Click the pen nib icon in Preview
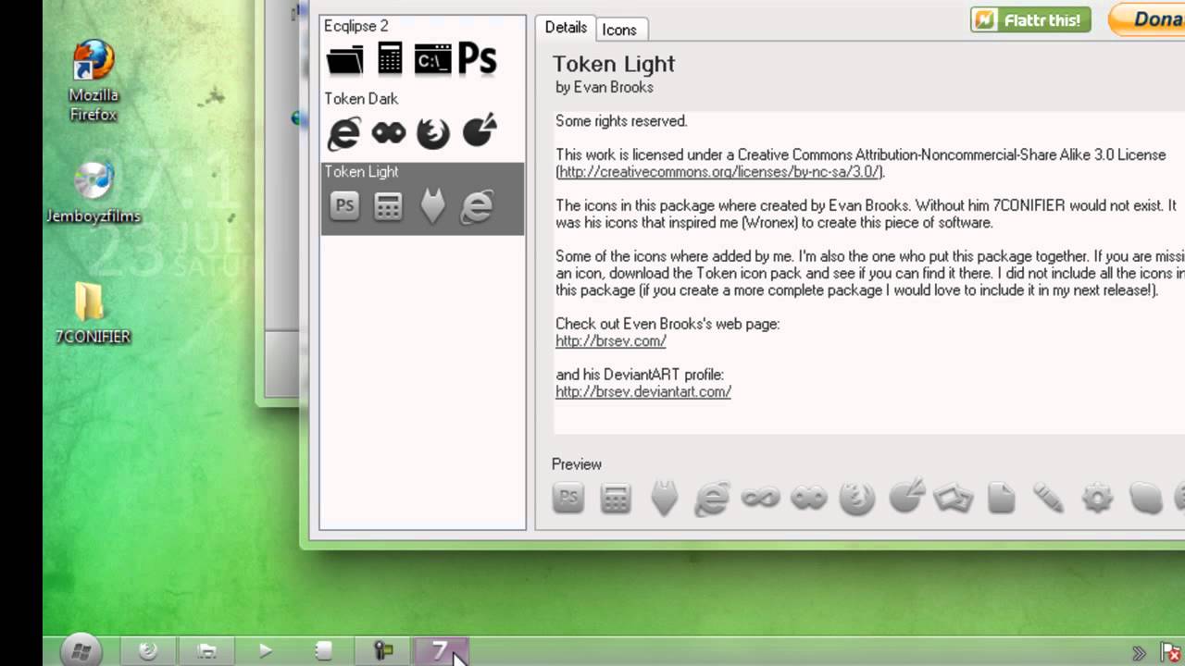The image size is (1185, 666). click(x=664, y=499)
